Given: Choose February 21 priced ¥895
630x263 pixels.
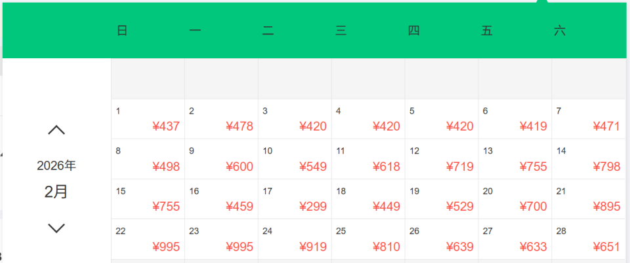Looking at the screenshot, I should pos(589,199).
